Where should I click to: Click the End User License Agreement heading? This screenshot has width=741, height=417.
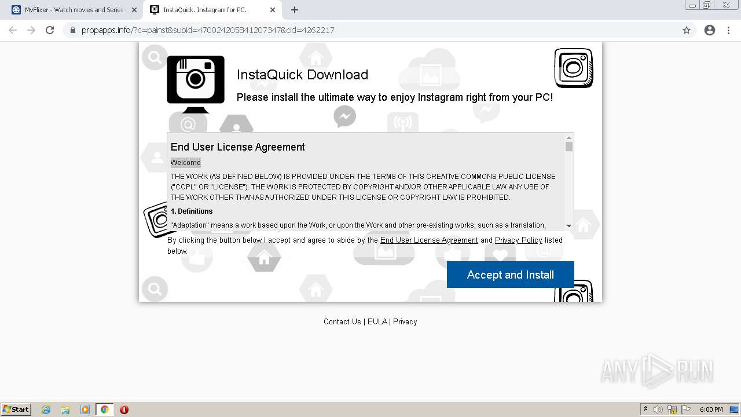238,147
